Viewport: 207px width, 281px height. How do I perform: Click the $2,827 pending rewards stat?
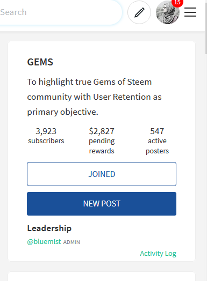pos(102,141)
